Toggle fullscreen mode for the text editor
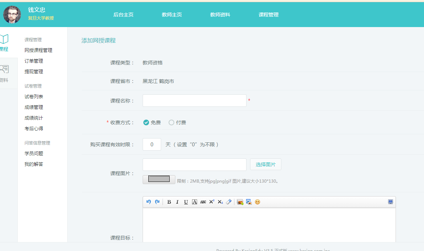 tap(390, 202)
